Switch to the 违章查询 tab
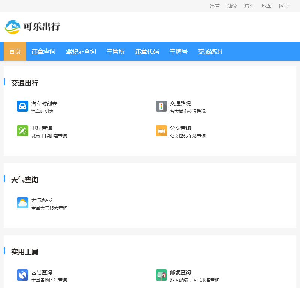This screenshot has height=288, width=300. tap(43, 51)
